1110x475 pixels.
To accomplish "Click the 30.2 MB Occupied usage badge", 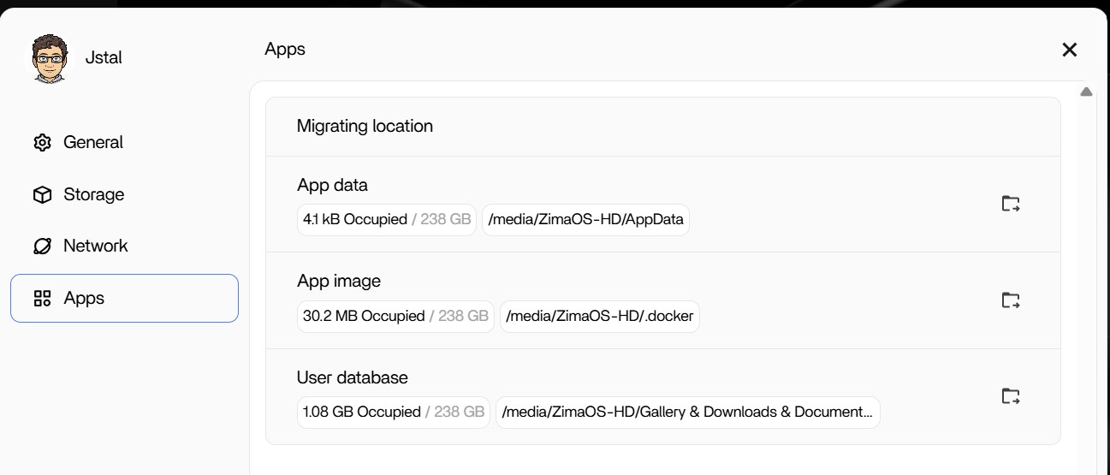I will 395,316.
